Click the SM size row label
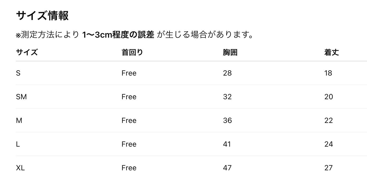Viewport: 367px width, 189px height. tap(21, 97)
